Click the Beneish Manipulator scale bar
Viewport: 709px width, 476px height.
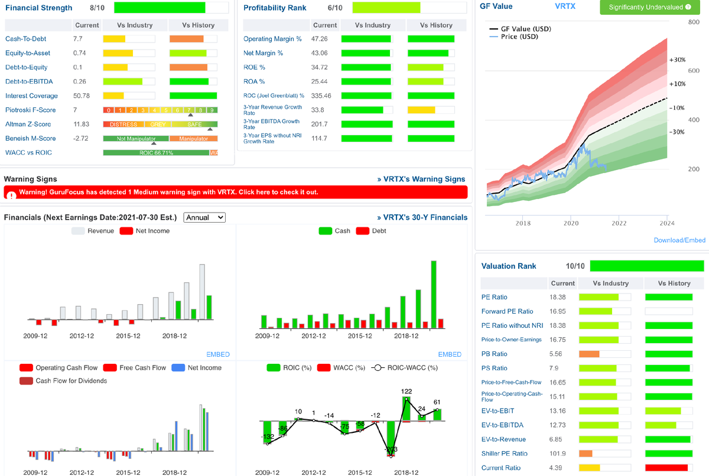click(x=160, y=138)
